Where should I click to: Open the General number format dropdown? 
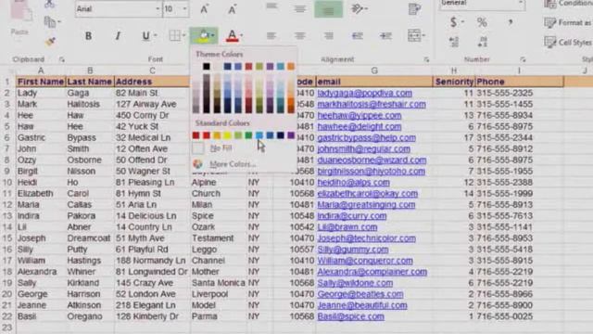pos(521,4)
